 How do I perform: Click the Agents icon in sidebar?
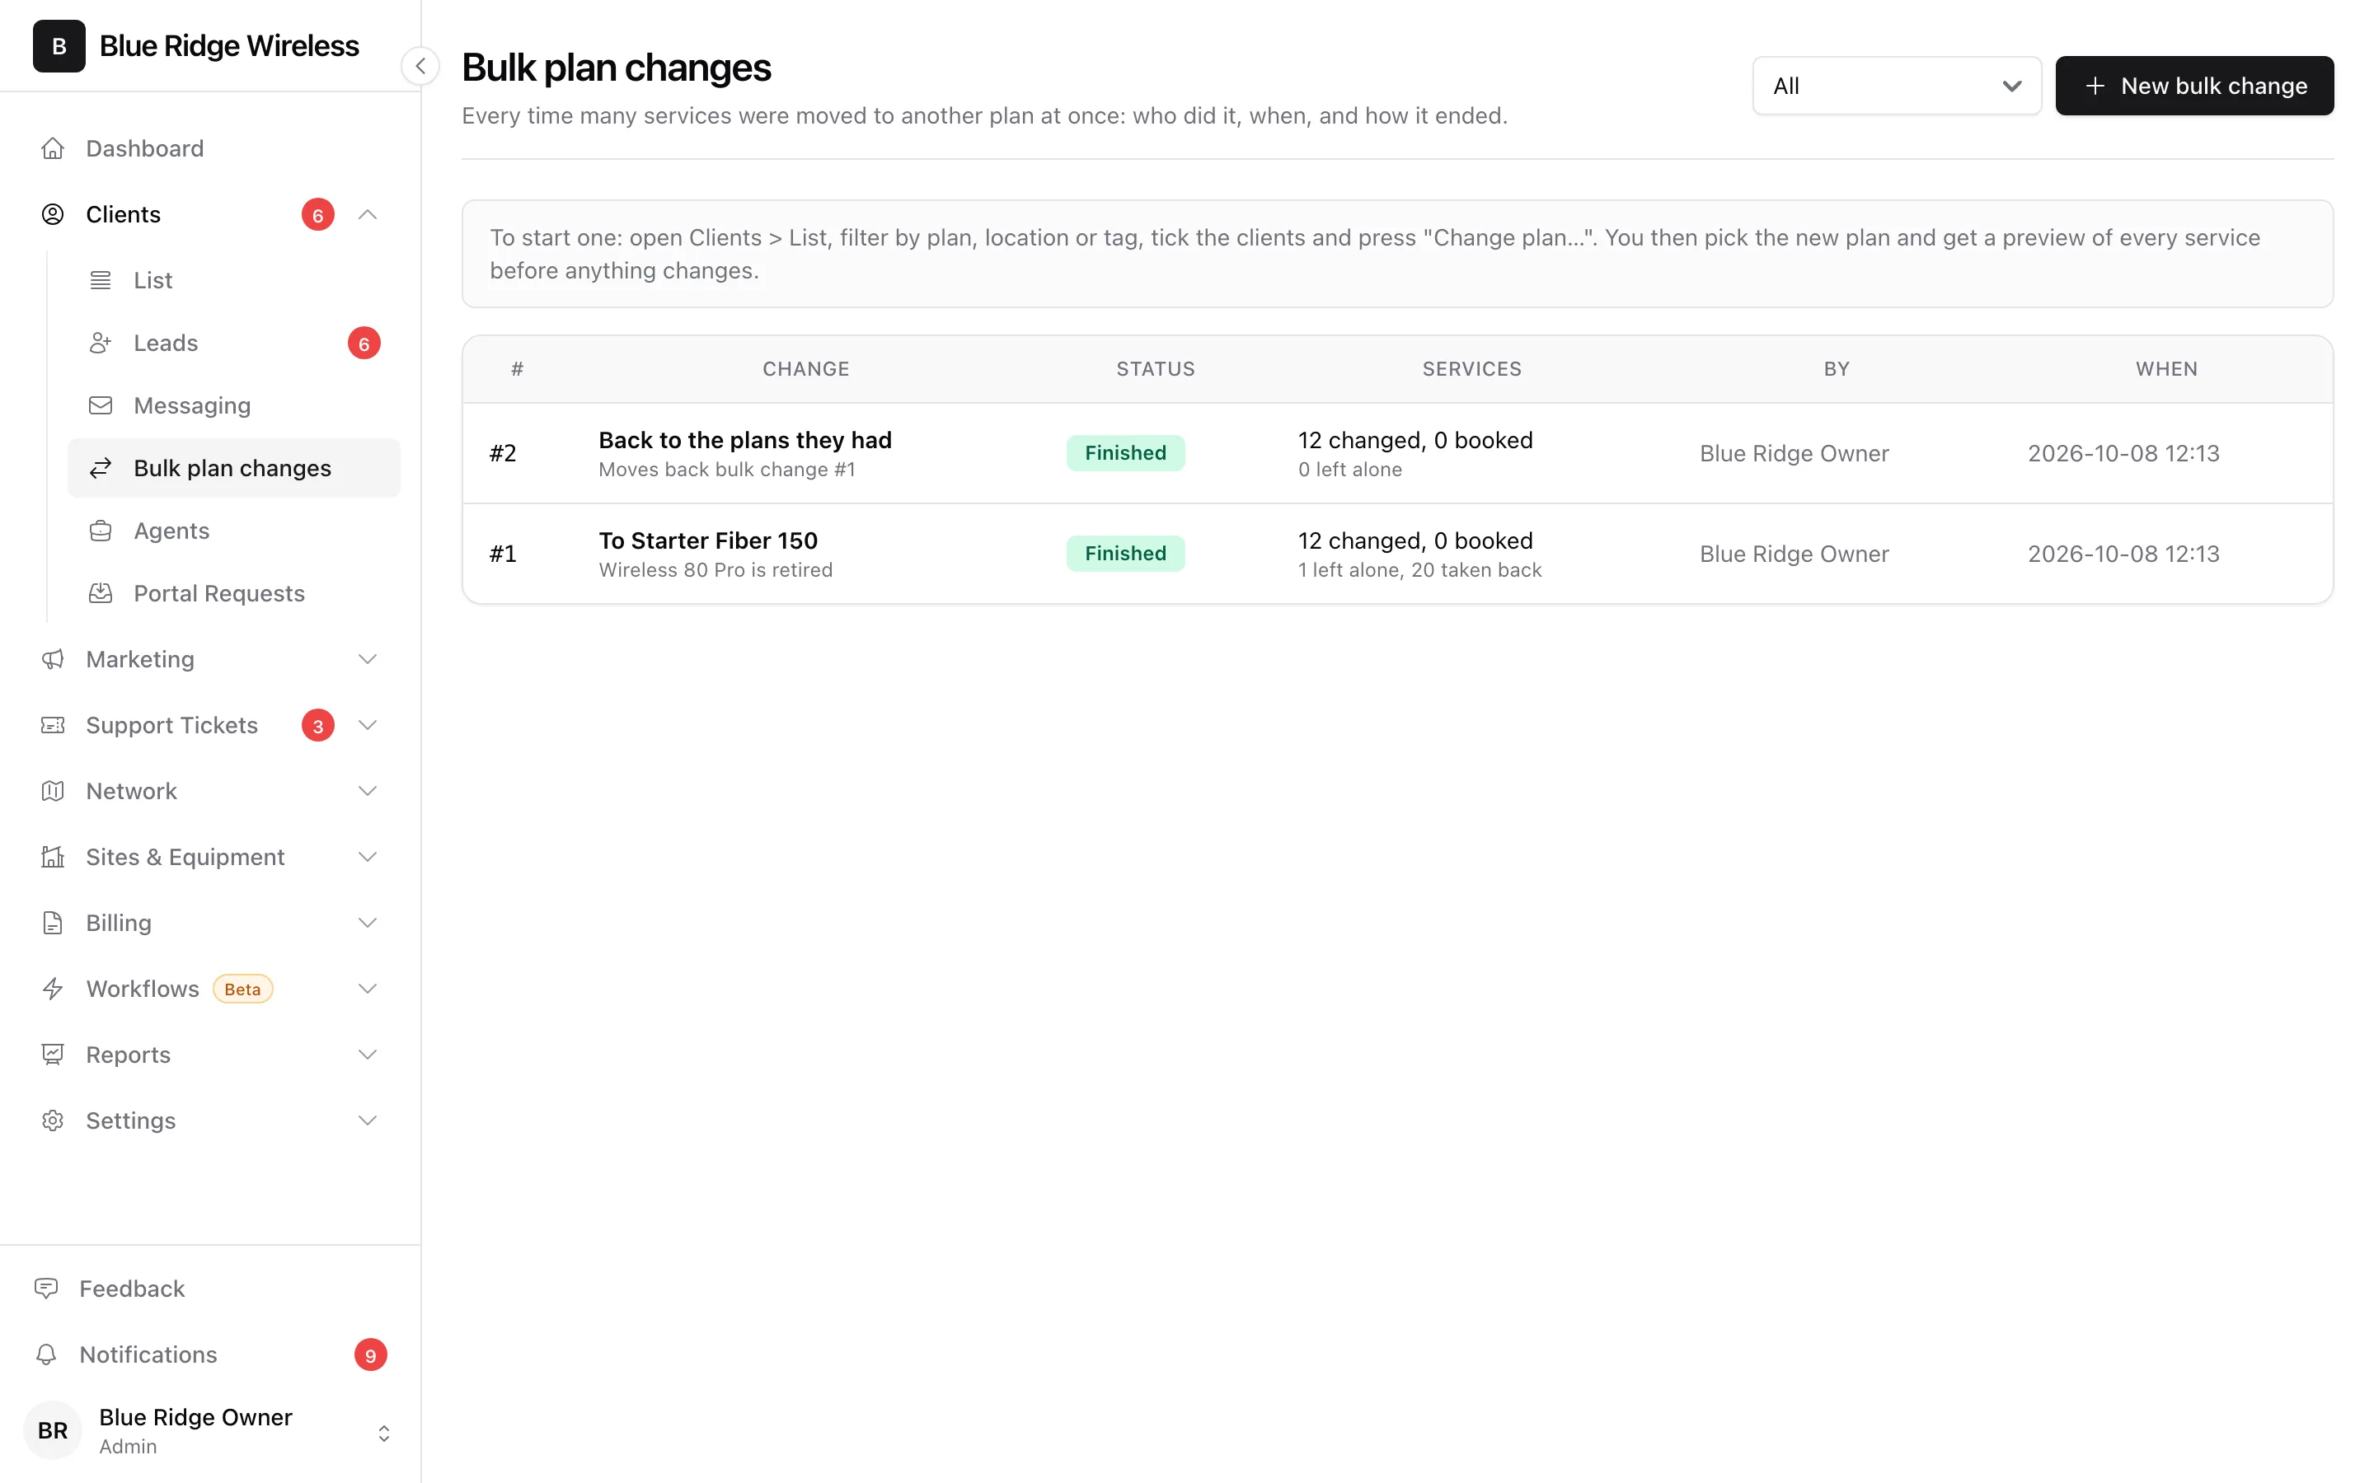point(100,531)
